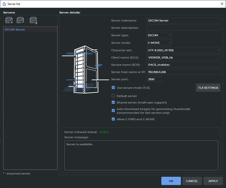Open the Character set dropdown

pyautogui.click(x=183, y=50)
